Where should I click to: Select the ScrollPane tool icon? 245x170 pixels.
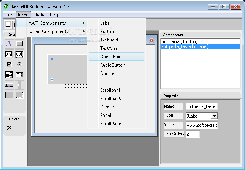pos(19,95)
